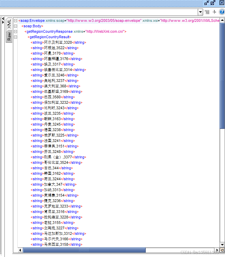Image resolution: width=225 pixels, height=257 pixels.
Task: Select the row containing 368
Action: [x=56, y=86]
